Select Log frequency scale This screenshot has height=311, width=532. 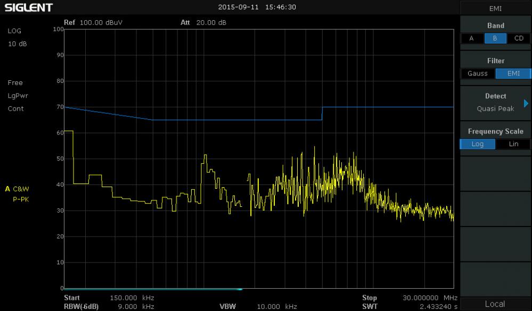click(477, 144)
